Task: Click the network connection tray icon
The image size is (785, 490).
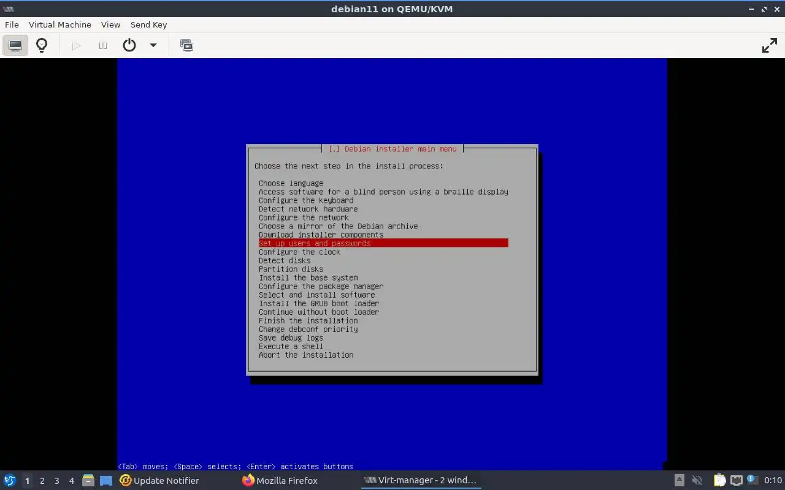Action: pos(737,480)
